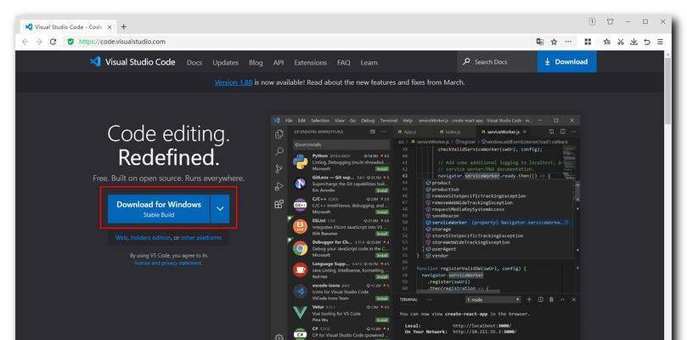Open the '1: node' terminal dropdown in hero screenshot

(x=493, y=300)
